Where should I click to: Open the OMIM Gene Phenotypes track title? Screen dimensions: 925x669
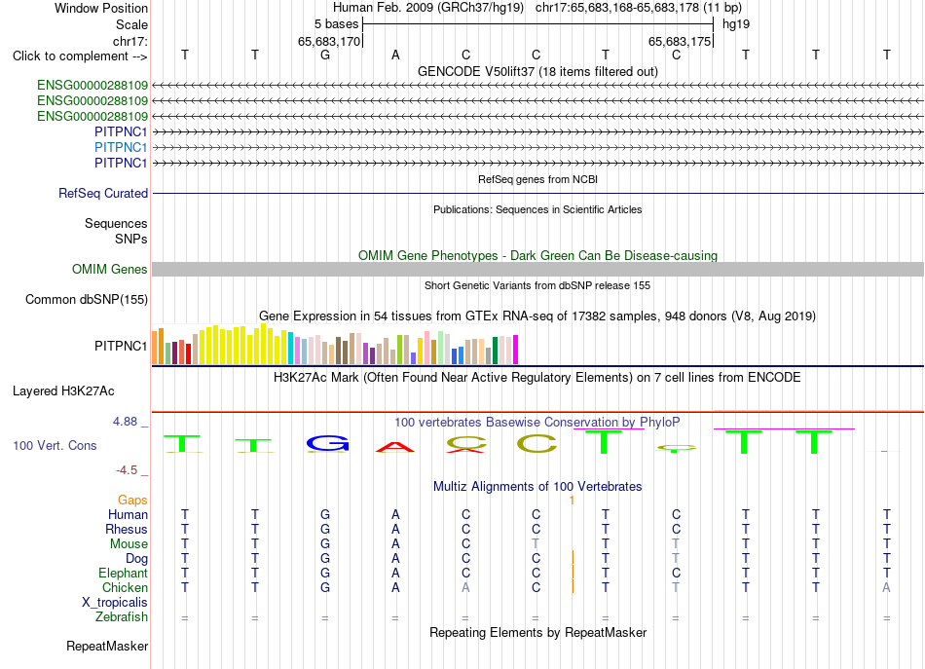click(x=537, y=255)
